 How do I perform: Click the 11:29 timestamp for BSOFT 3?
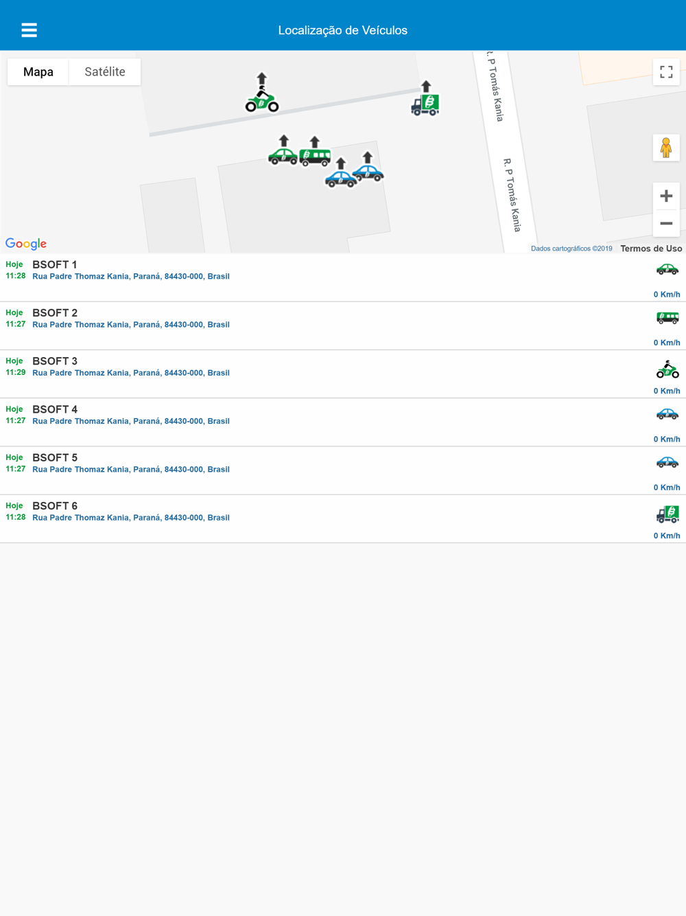(x=16, y=372)
